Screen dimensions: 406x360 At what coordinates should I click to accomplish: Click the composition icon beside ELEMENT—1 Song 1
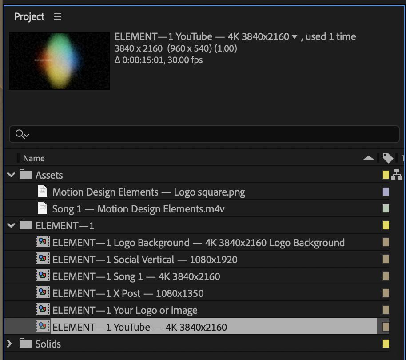[x=43, y=276]
